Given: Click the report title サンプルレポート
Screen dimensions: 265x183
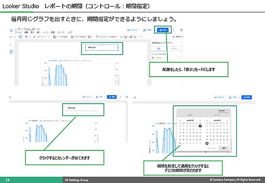Looking at the screenshot, I should coord(27,29).
